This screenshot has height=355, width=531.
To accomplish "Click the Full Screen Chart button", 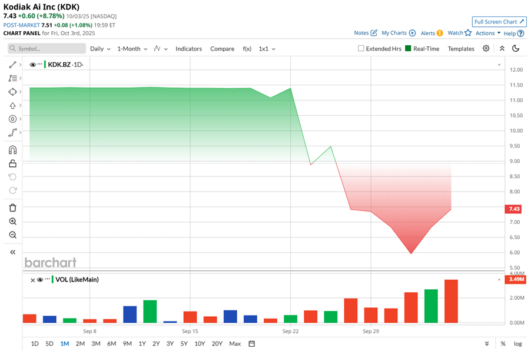I will (499, 22).
